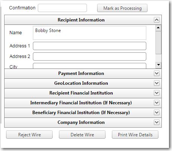
Task: Click the recipient panel scrollbar thumb
Action: click(x=158, y=43)
